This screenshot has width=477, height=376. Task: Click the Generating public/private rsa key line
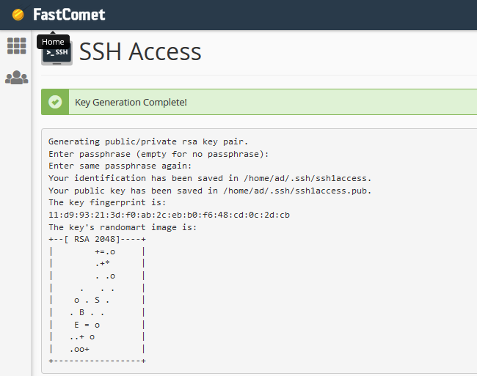pos(148,141)
